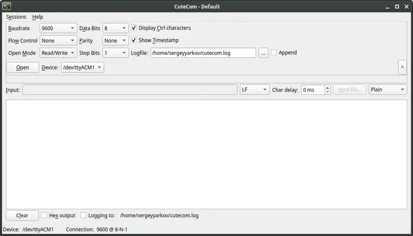This screenshot has height=236, width=413.
Task: Open the Flow Control dropdown
Action: pos(58,41)
